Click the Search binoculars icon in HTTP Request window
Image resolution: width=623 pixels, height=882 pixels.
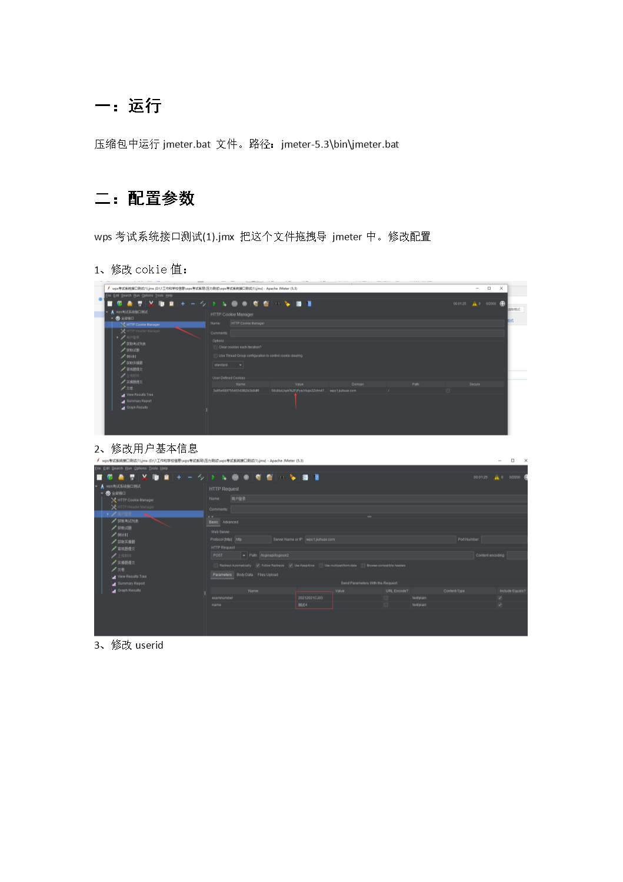[282, 477]
